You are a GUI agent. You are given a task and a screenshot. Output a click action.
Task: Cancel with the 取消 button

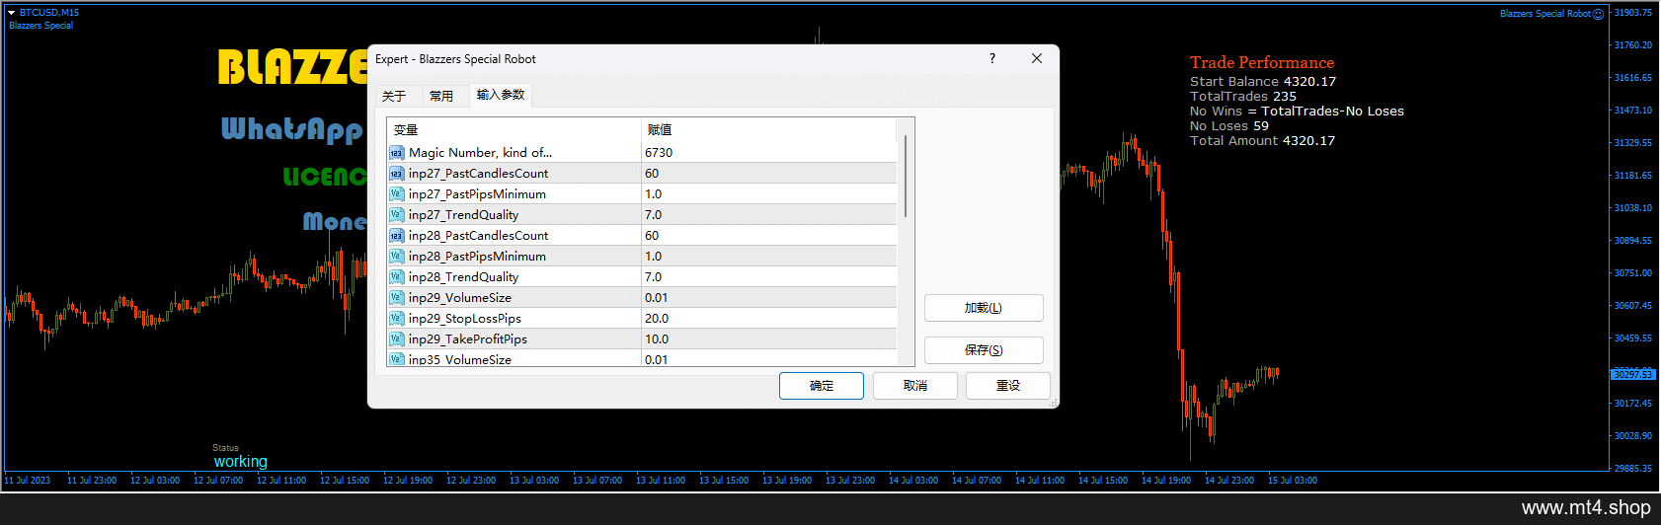click(915, 386)
